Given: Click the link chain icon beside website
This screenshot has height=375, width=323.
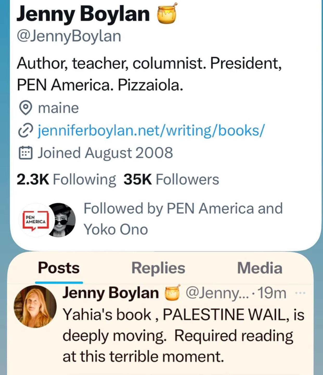Looking at the screenshot, I should [25, 131].
